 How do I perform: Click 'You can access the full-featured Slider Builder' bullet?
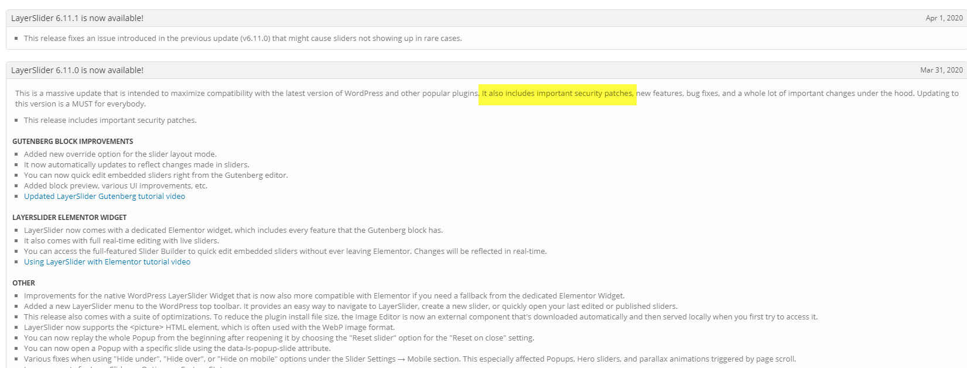point(285,252)
